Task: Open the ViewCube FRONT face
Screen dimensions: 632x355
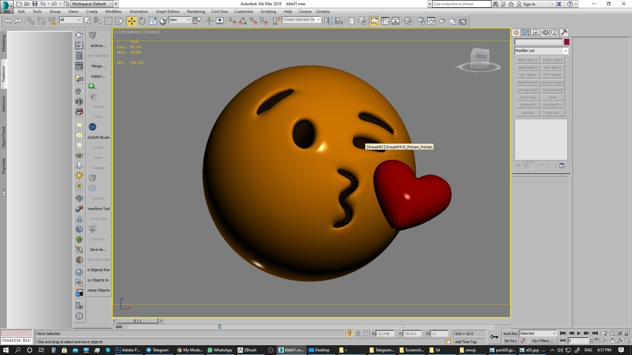Action: pos(481,57)
